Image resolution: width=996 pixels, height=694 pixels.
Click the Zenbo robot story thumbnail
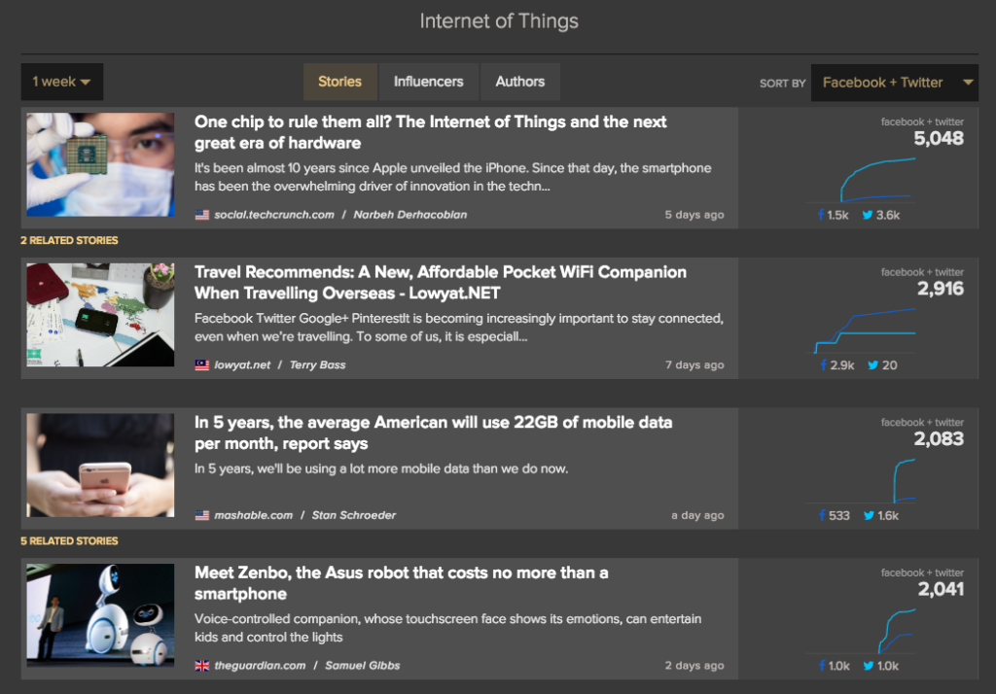point(100,615)
